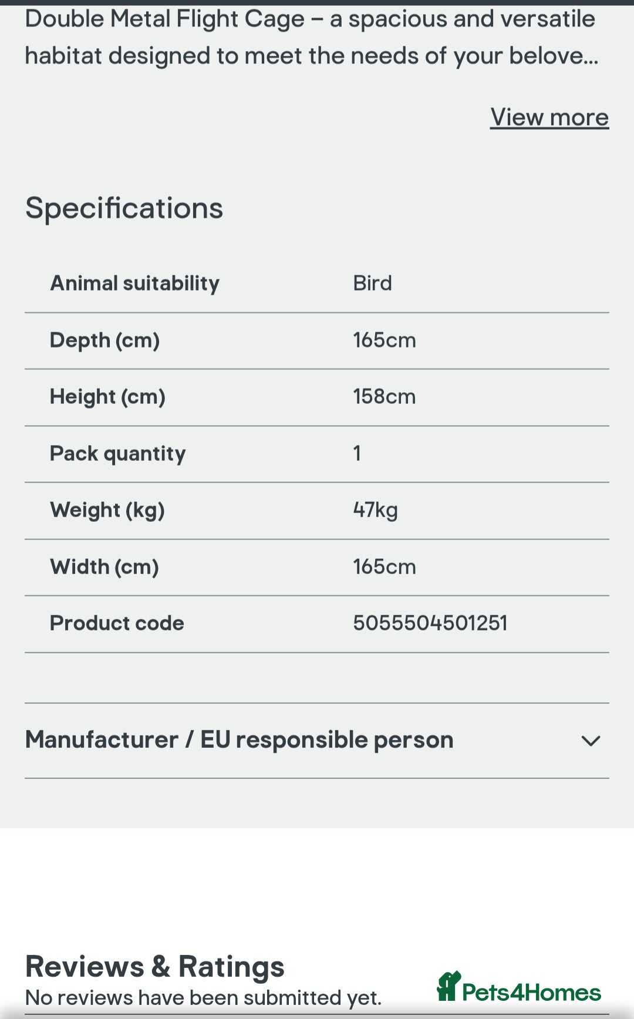Viewport: 634px width, 1019px height.
Task: Select the Product code value 5055504501251
Action: coord(430,623)
